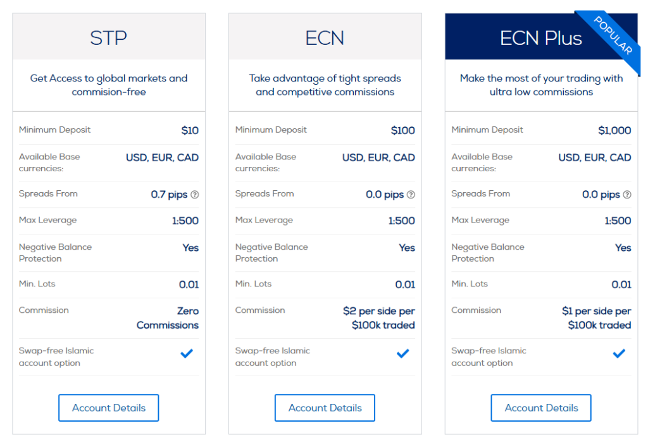Click the ECN Plus $1,000 minimum deposit
The width and height of the screenshot is (648, 445).
click(x=614, y=131)
